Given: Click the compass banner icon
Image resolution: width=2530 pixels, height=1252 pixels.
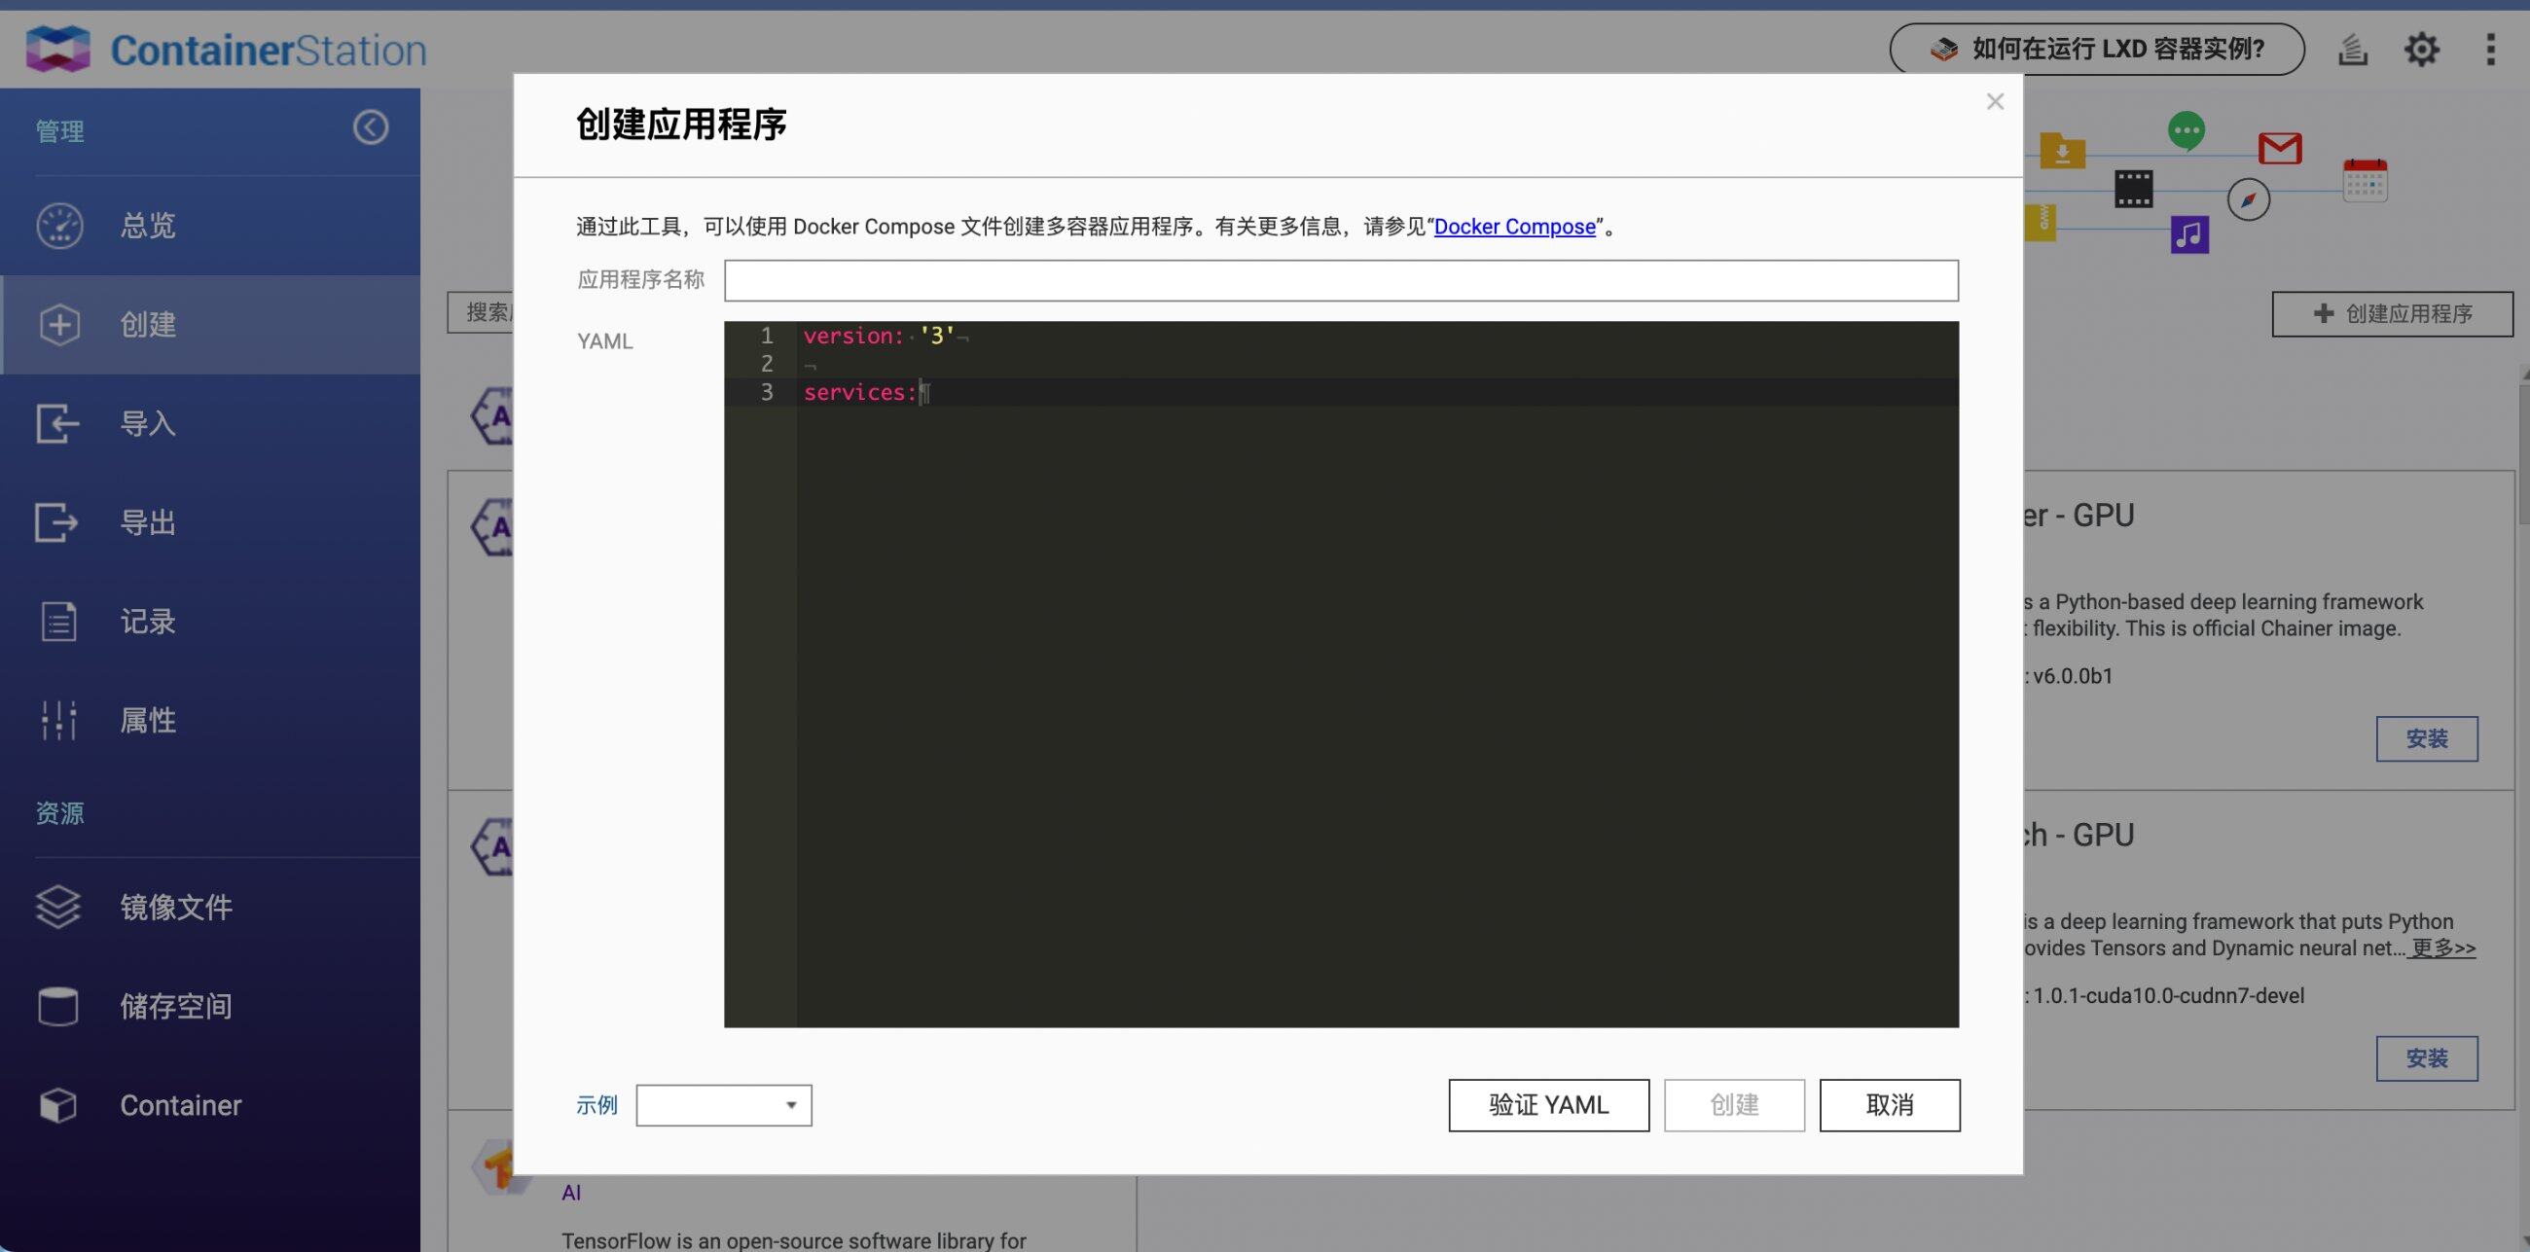Looking at the screenshot, I should [x=2248, y=200].
